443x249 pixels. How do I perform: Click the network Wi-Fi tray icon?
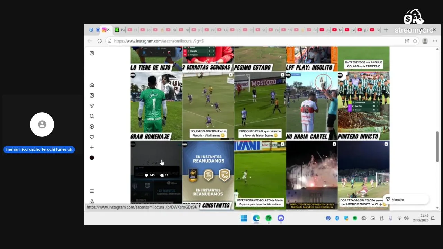(x=399, y=218)
